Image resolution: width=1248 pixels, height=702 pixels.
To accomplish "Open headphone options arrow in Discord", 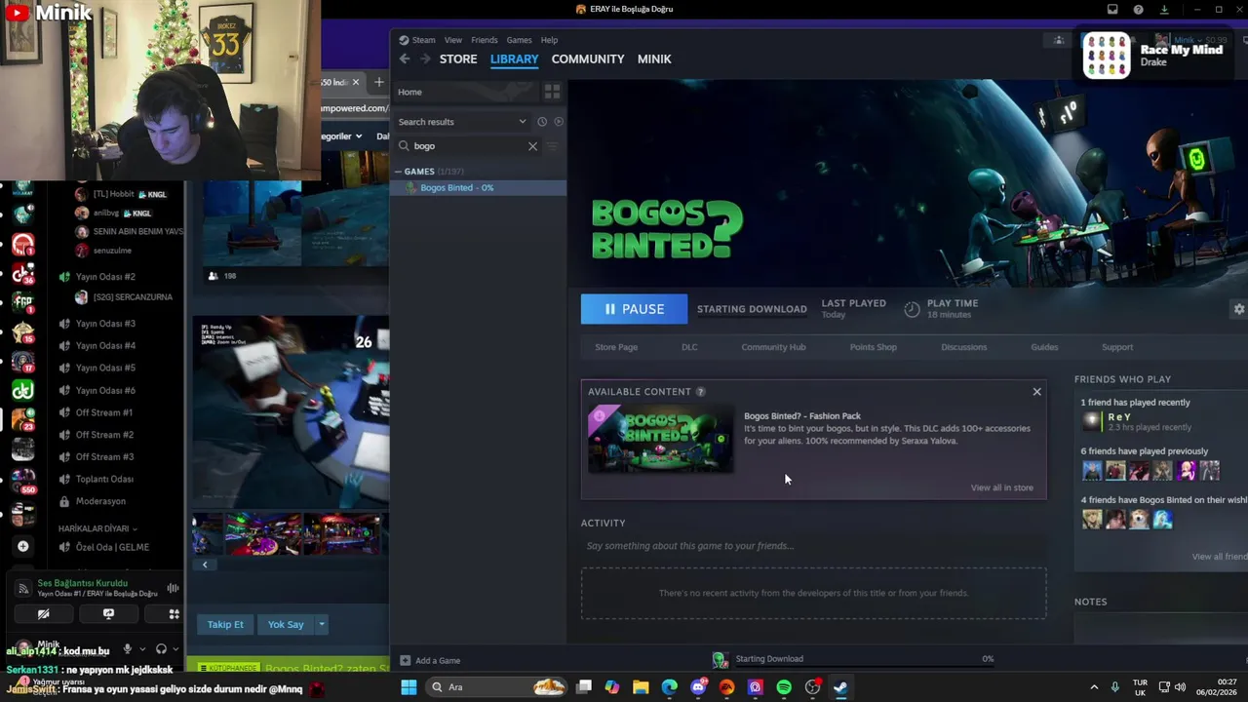I will [x=175, y=649].
